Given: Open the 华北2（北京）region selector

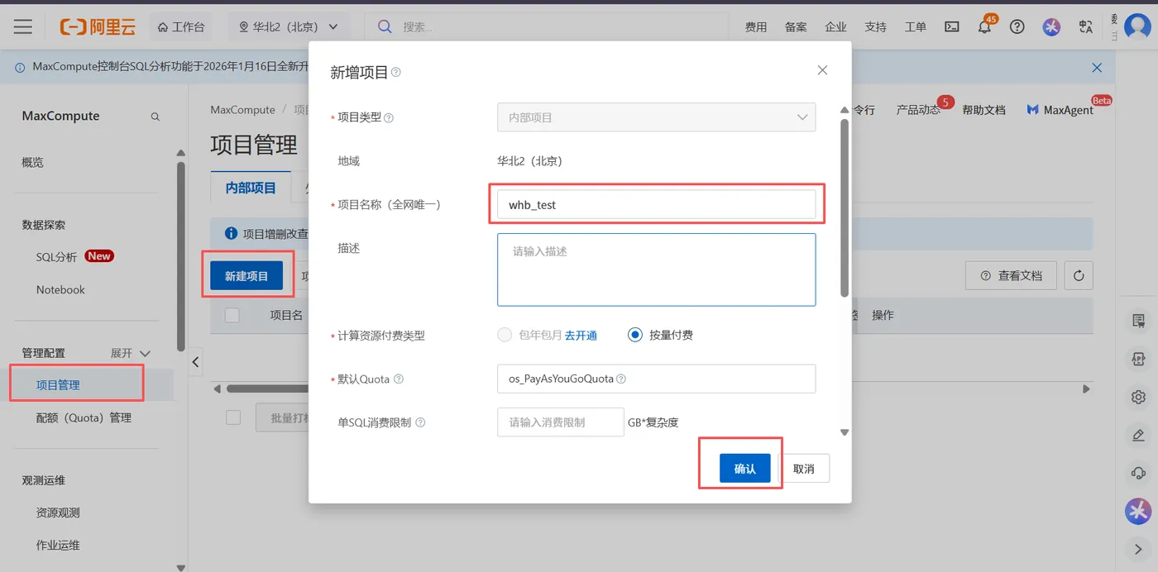Looking at the screenshot, I should point(289,26).
